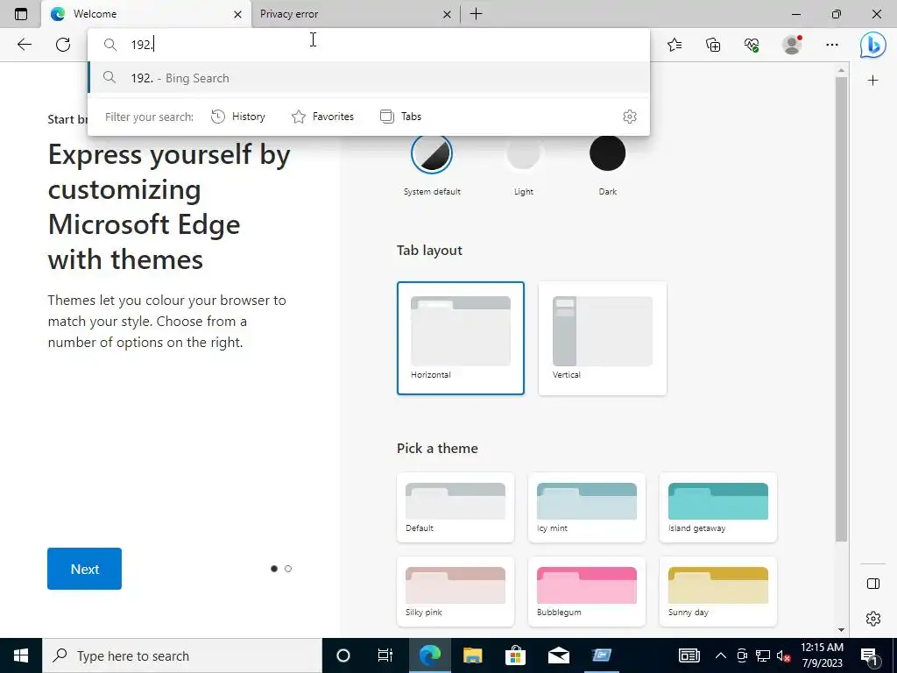The image size is (897, 673).
Task: Open the clock showing 12:15 AM
Action: pyautogui.click(x=822, y=655)
